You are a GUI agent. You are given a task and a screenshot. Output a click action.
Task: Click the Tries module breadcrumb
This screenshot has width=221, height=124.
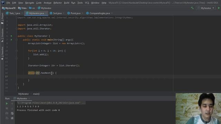22,8
